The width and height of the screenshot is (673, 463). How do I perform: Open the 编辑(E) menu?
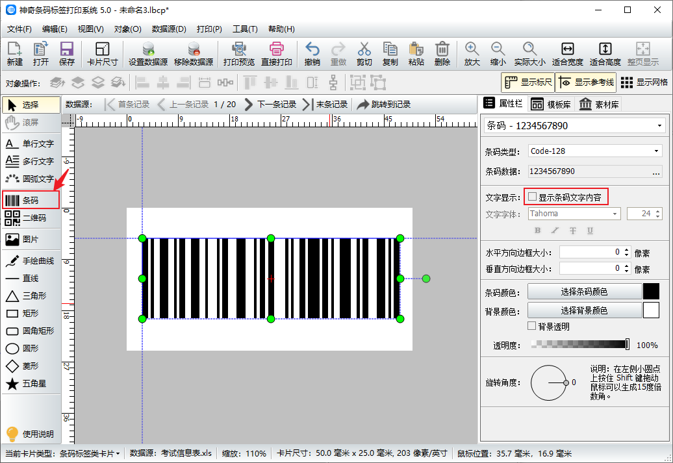(55, 29)
